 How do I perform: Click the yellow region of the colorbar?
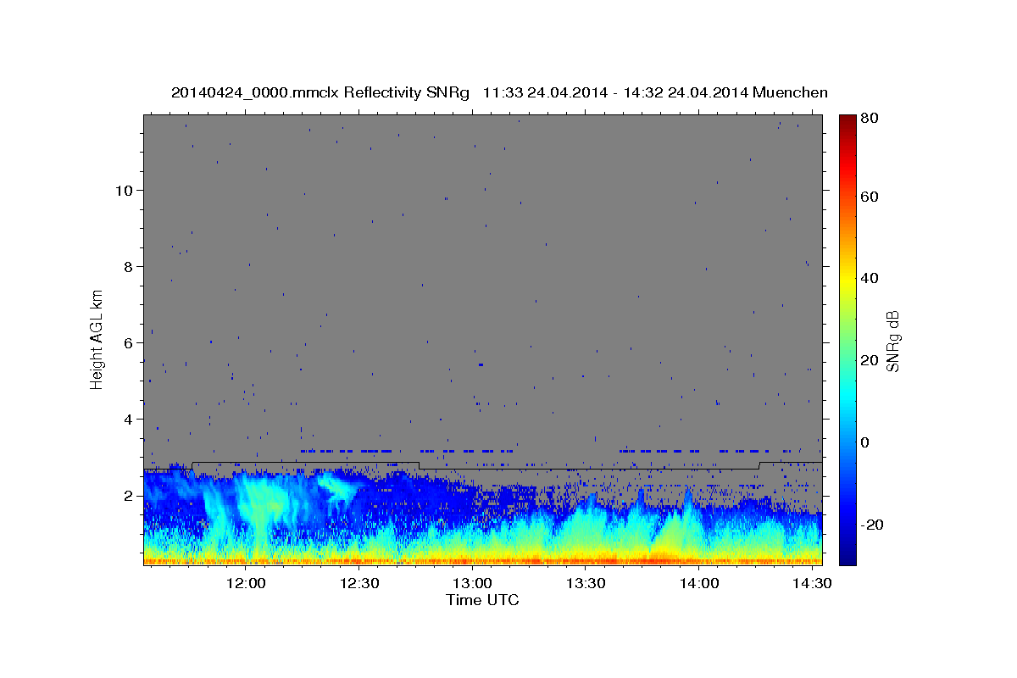pos(847,280)
